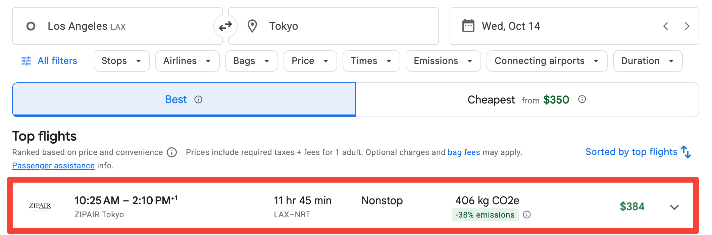Click the swap origin and destination icon
712x235 pixels.
click(x=225, y=26)
